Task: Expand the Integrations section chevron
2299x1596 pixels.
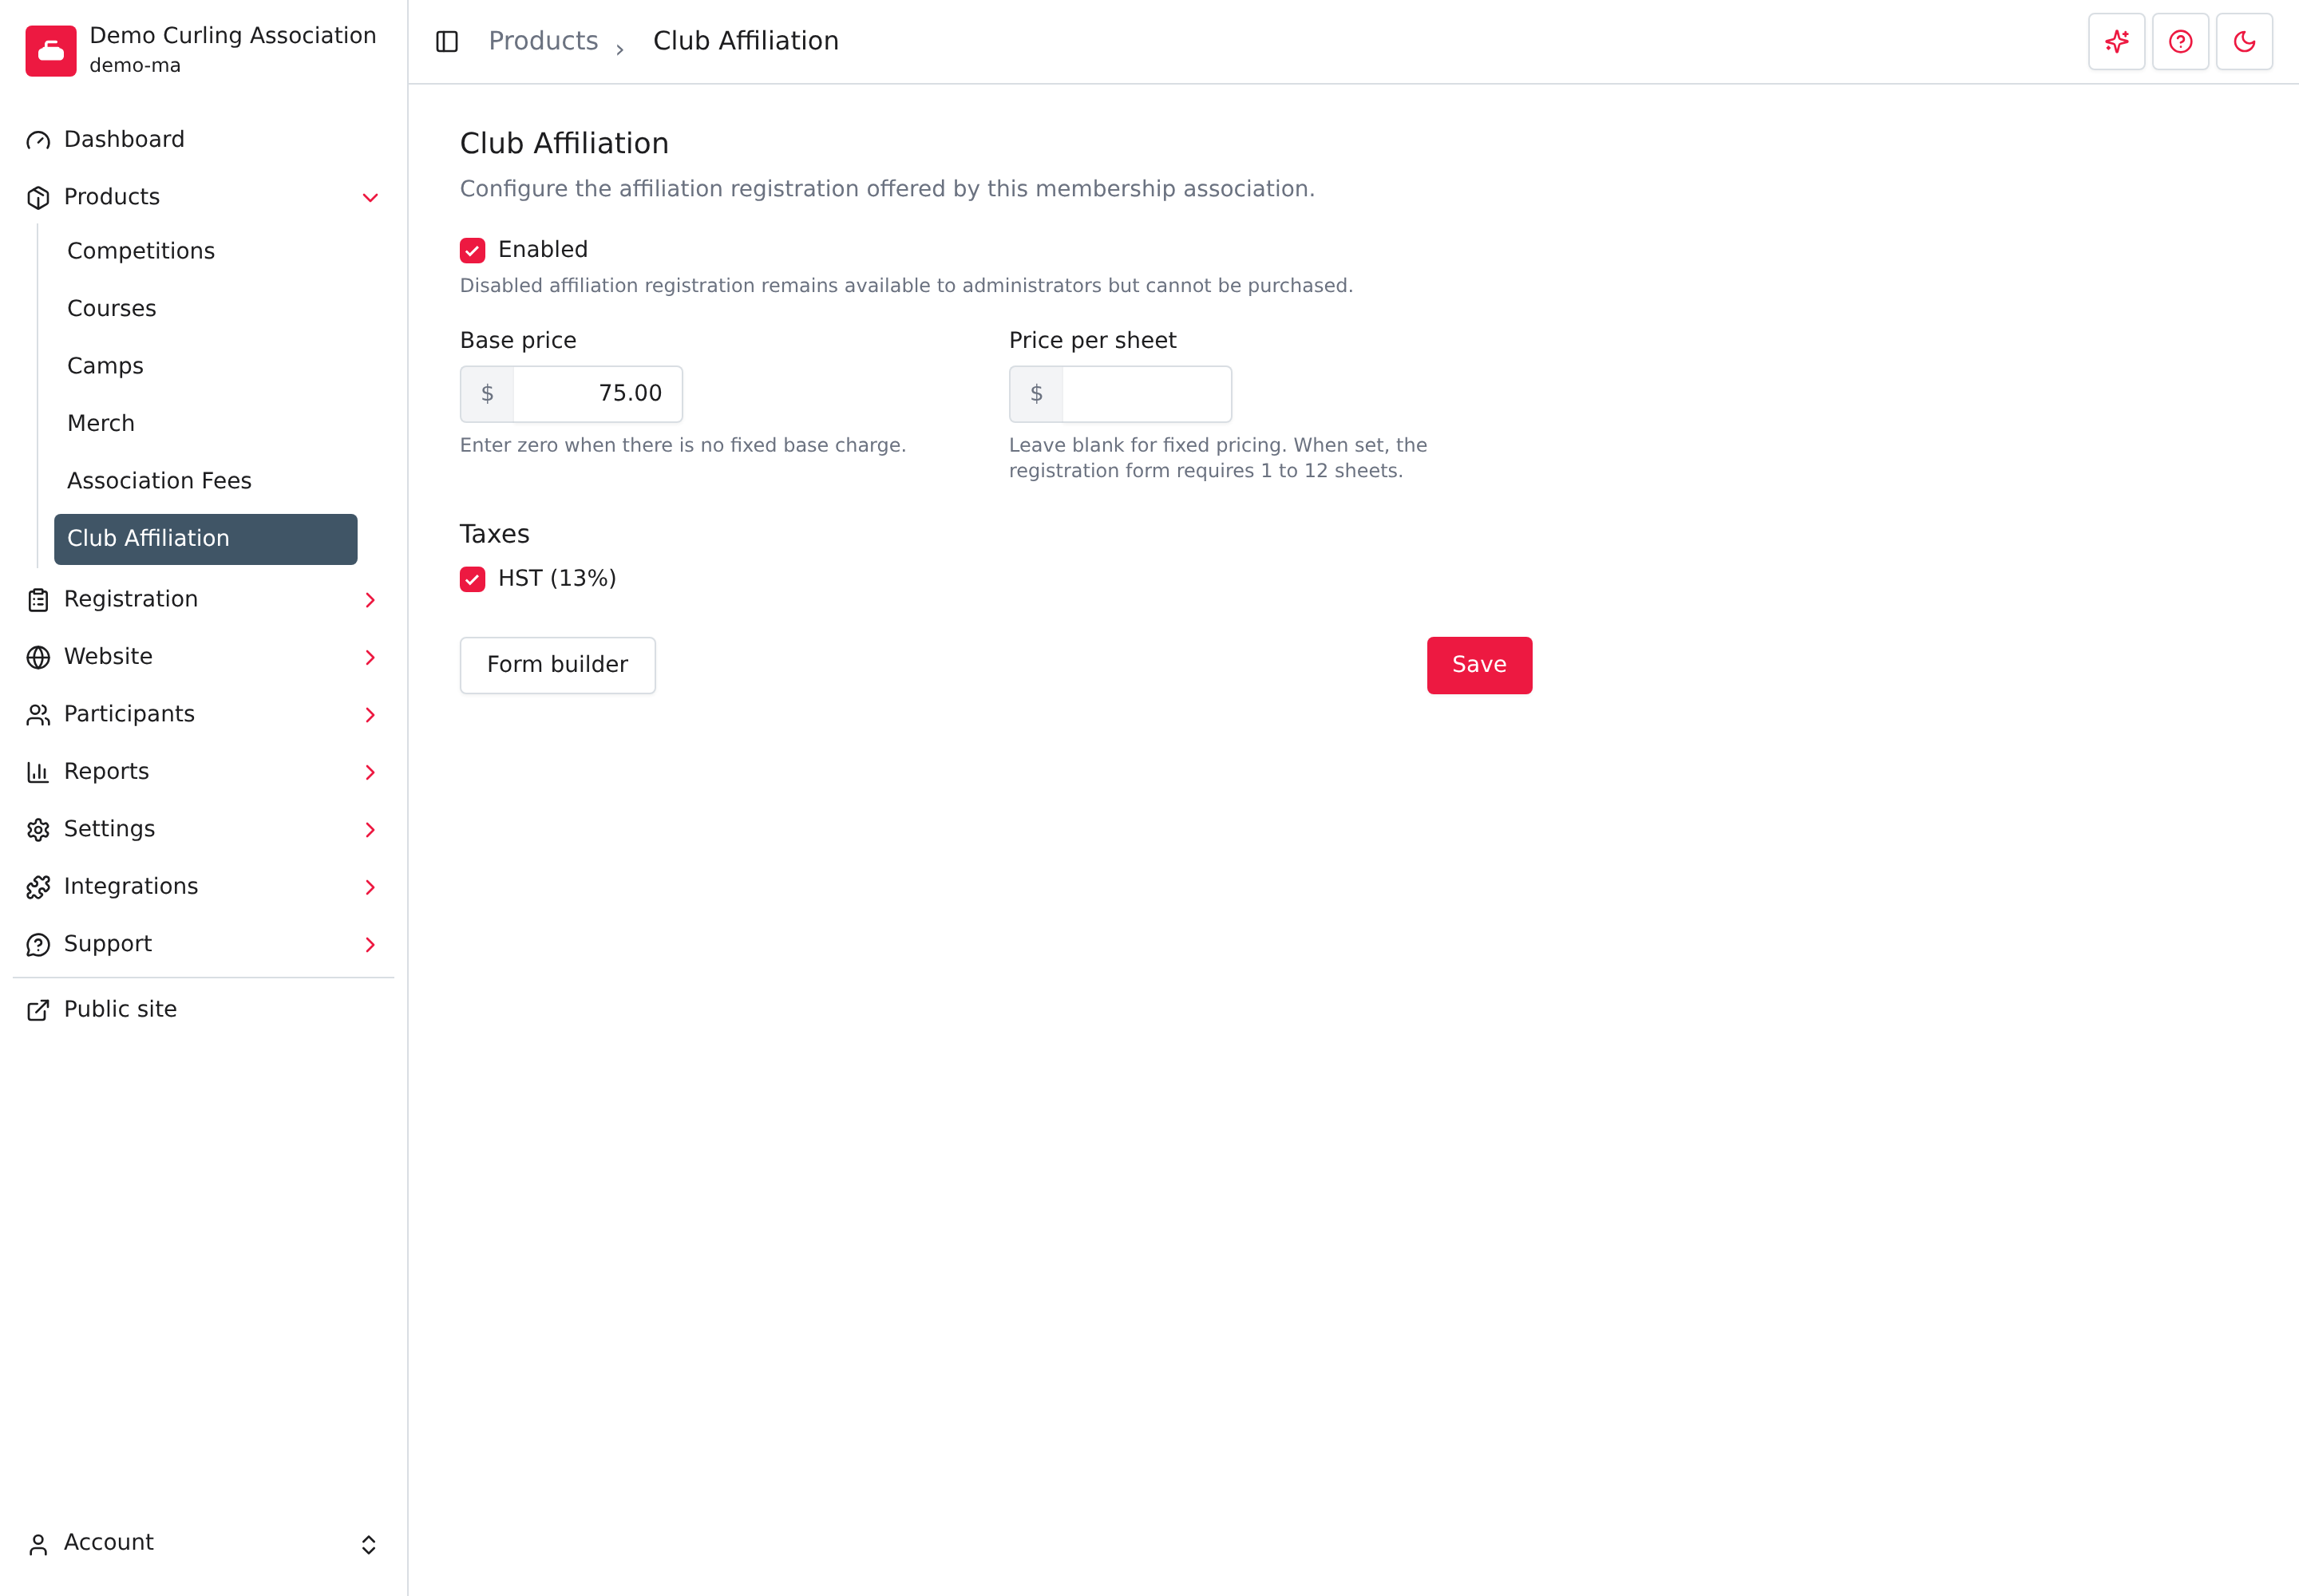Action: [x=370, y=887]
